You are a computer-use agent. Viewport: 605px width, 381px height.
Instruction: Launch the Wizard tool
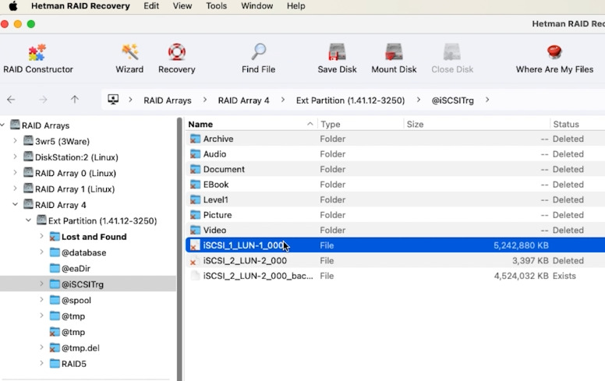129,58
